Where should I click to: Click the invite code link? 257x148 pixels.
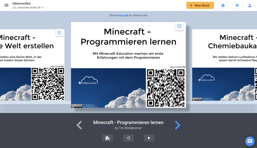coord(122,15)
